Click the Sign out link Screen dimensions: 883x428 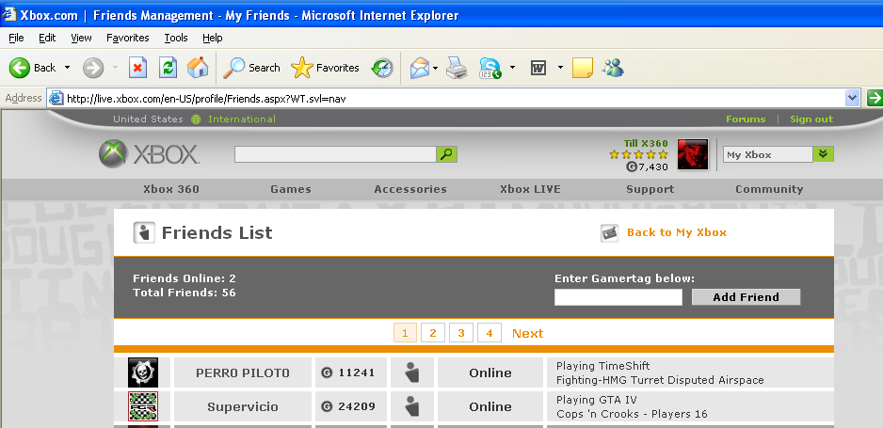(x=811, y=119)
